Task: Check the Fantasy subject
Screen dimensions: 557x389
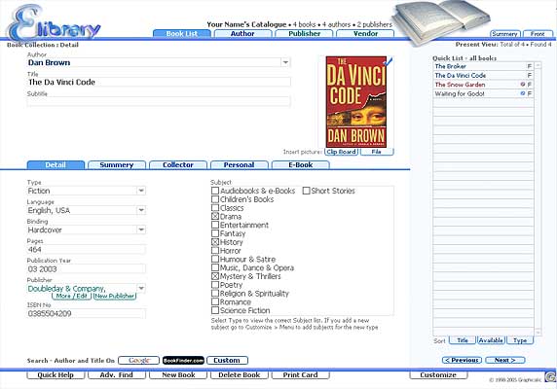Action: (215, 233)
